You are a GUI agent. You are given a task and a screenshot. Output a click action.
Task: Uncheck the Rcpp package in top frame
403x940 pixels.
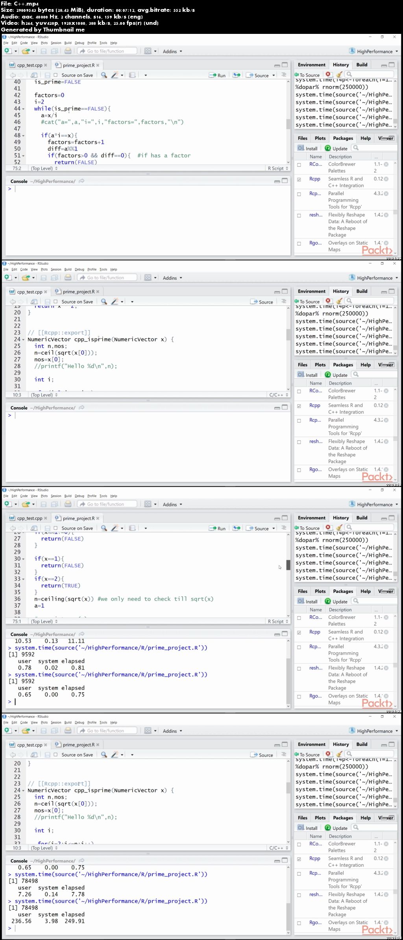click(x=299, y=179)
